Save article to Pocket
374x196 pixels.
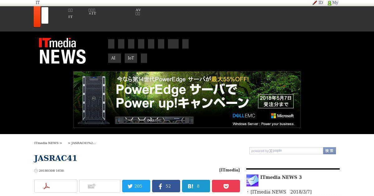coord(226,186)
